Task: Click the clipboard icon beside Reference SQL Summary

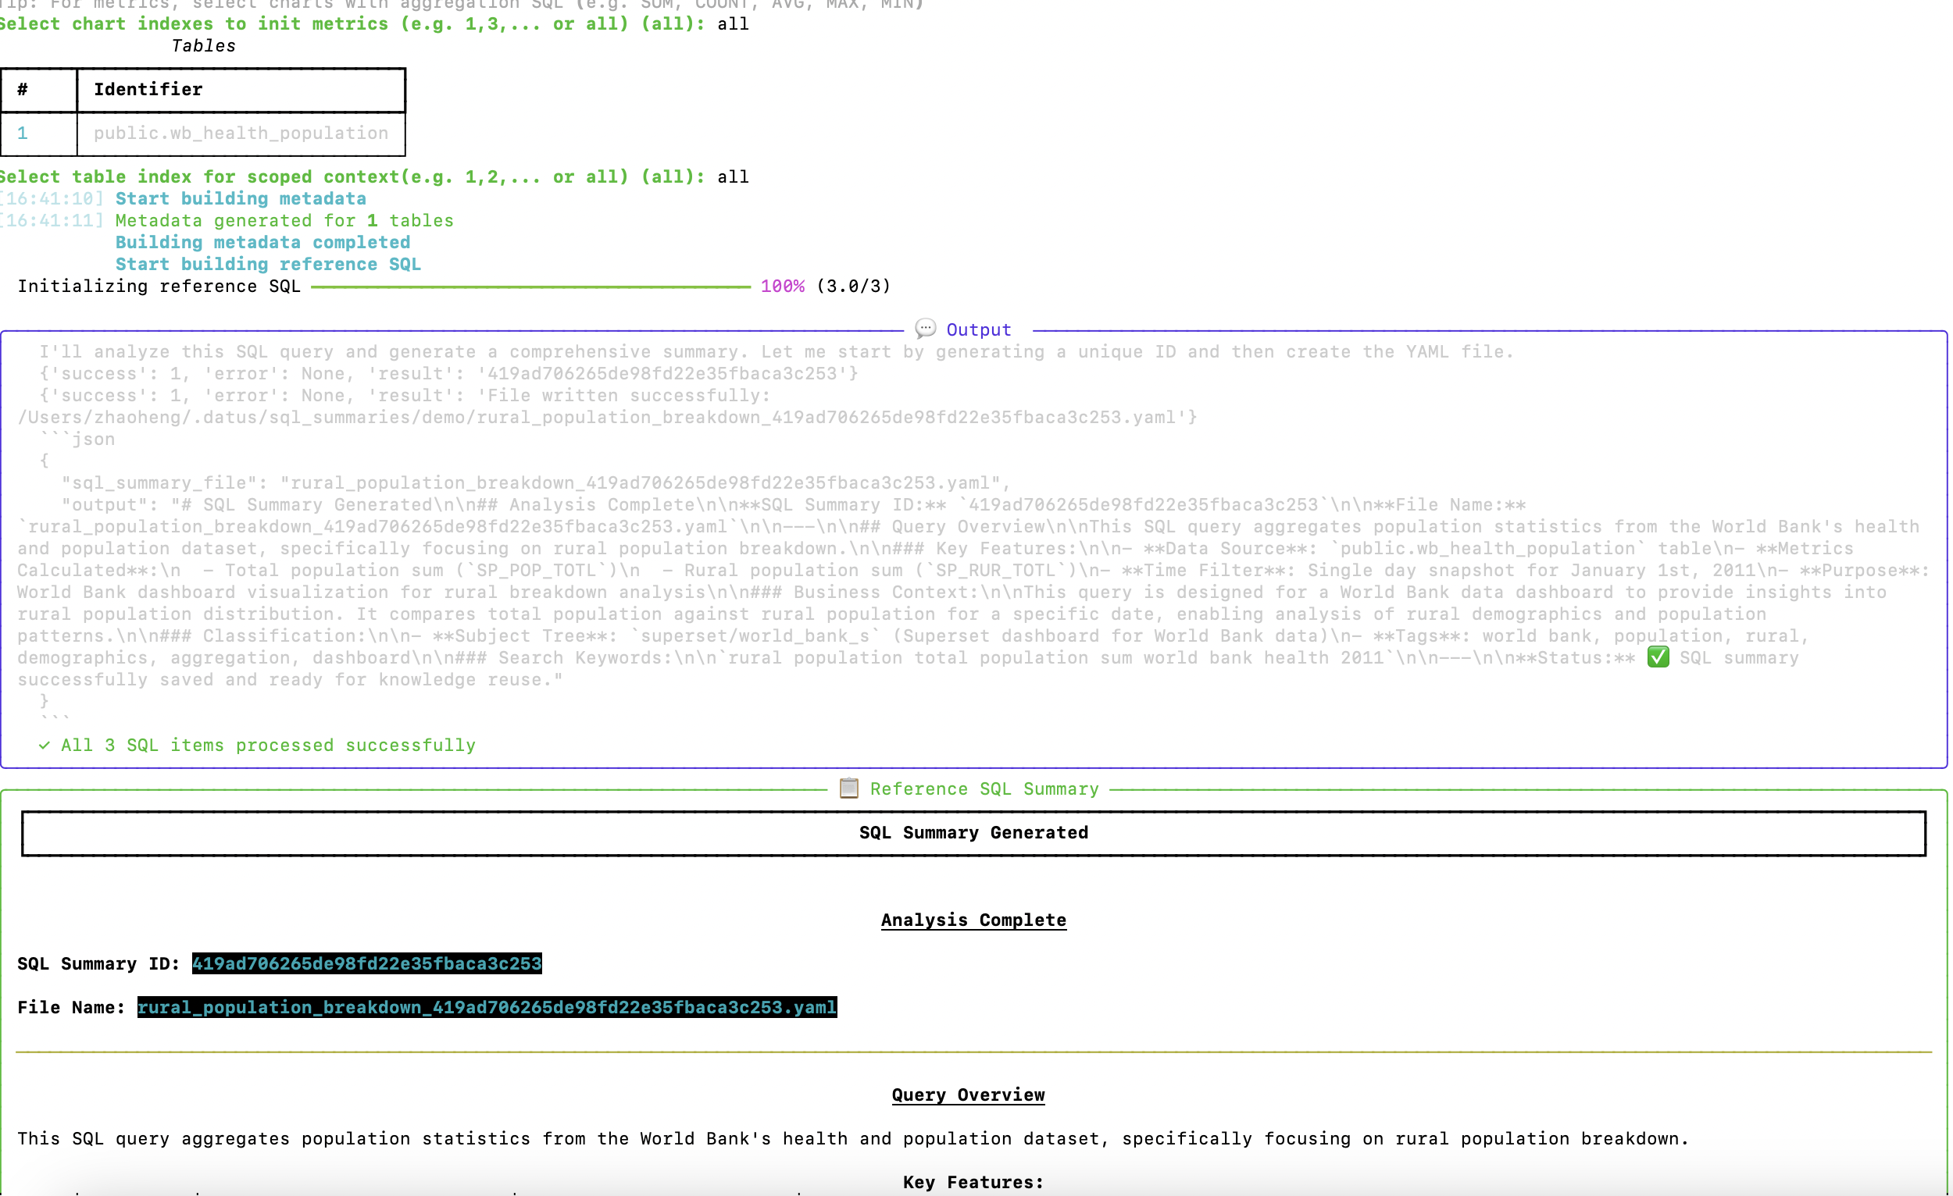Action: pos(848,788)
